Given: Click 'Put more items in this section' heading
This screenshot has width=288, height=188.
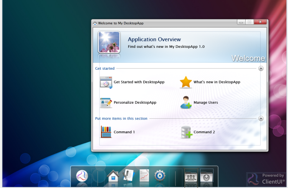Looking at the screenshot, I should point(121,118).
